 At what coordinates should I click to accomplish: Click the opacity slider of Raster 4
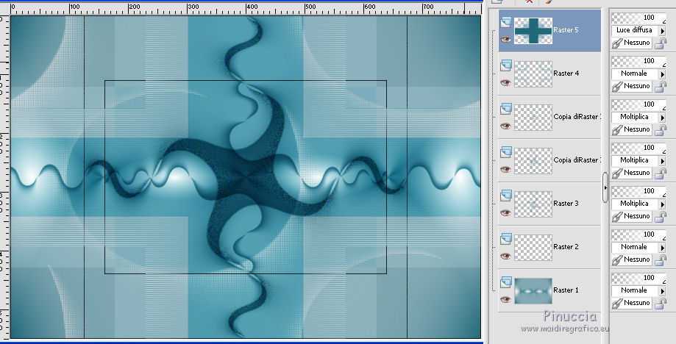click(638, 61)
